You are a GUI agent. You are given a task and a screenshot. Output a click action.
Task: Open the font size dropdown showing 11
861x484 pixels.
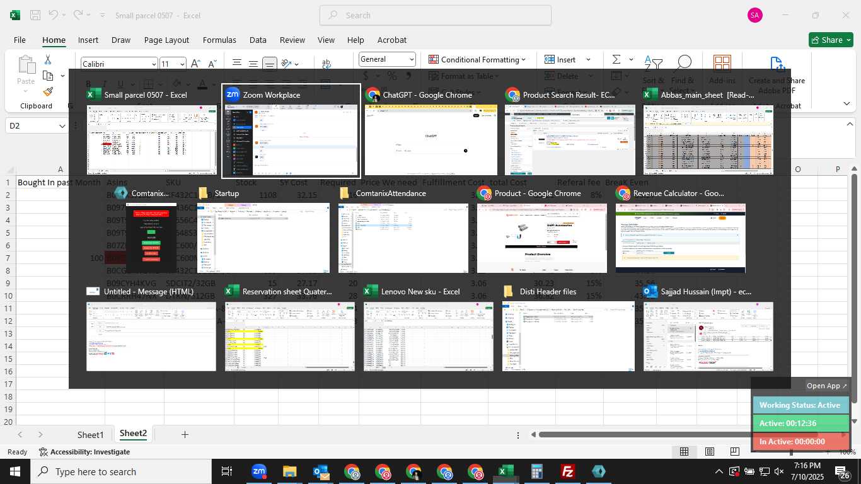[x=182, y=64]
